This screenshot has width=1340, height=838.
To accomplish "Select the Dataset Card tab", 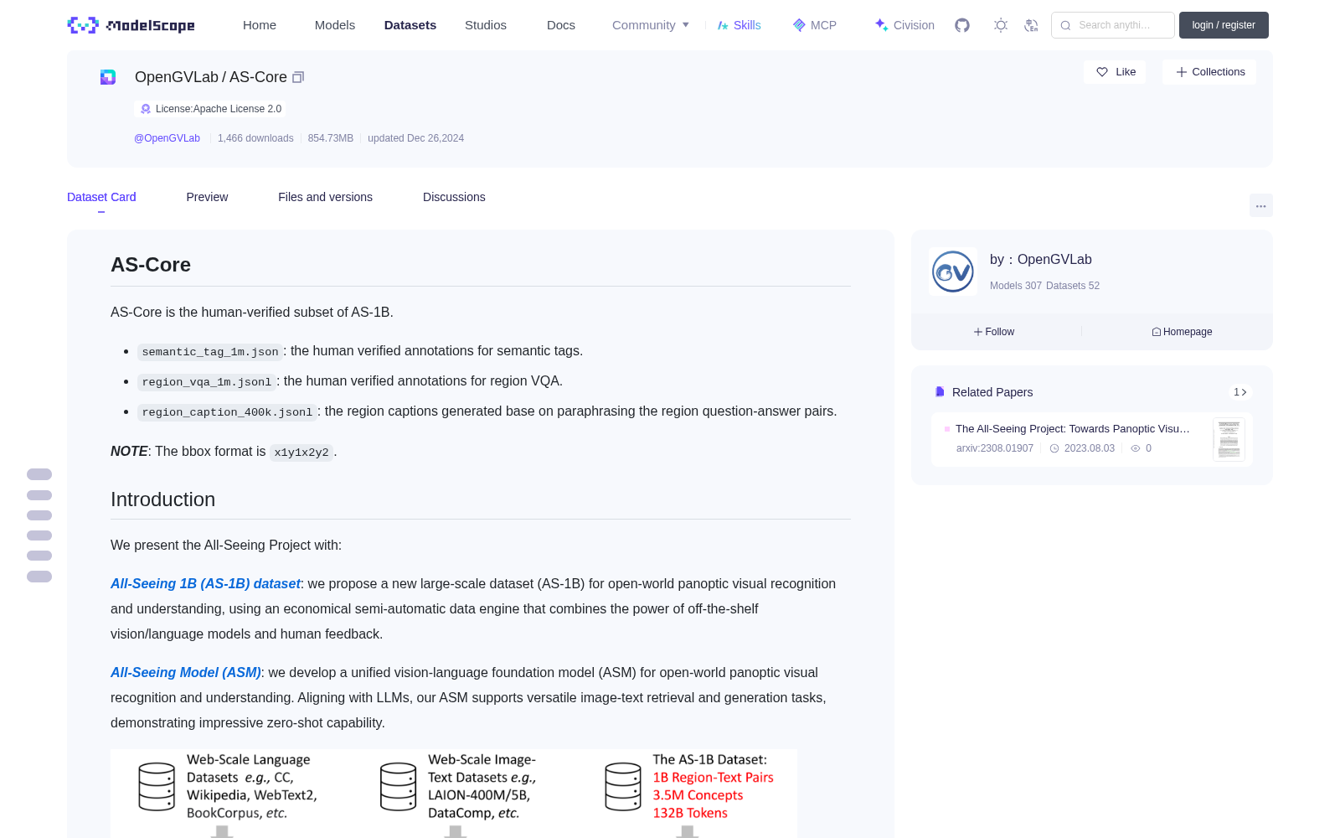I will pyautogui.click(x=101, y=197).
